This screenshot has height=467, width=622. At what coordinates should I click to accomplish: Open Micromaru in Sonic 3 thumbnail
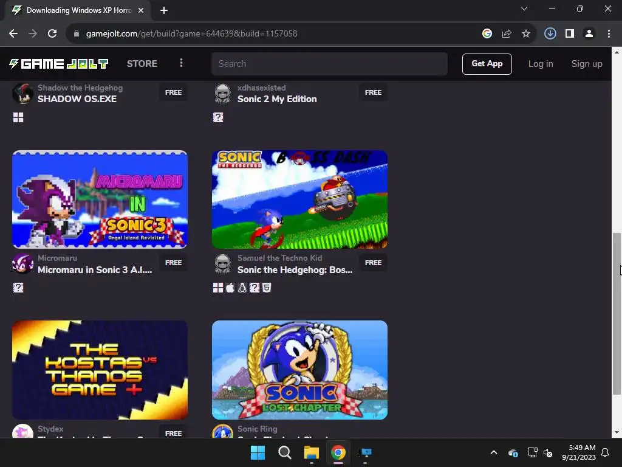pyautogui.click(x=100, y=199)
